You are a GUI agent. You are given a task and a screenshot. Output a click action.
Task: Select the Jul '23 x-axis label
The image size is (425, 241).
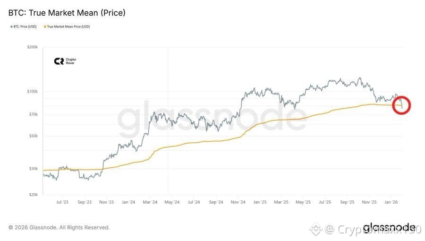(x=62, y=202)
